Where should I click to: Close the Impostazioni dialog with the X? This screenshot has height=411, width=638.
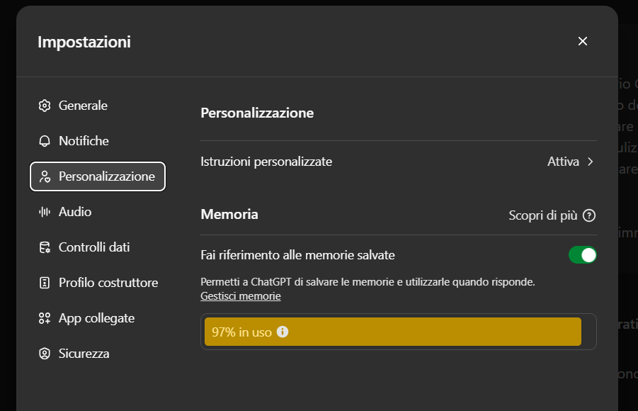point(583,41)
